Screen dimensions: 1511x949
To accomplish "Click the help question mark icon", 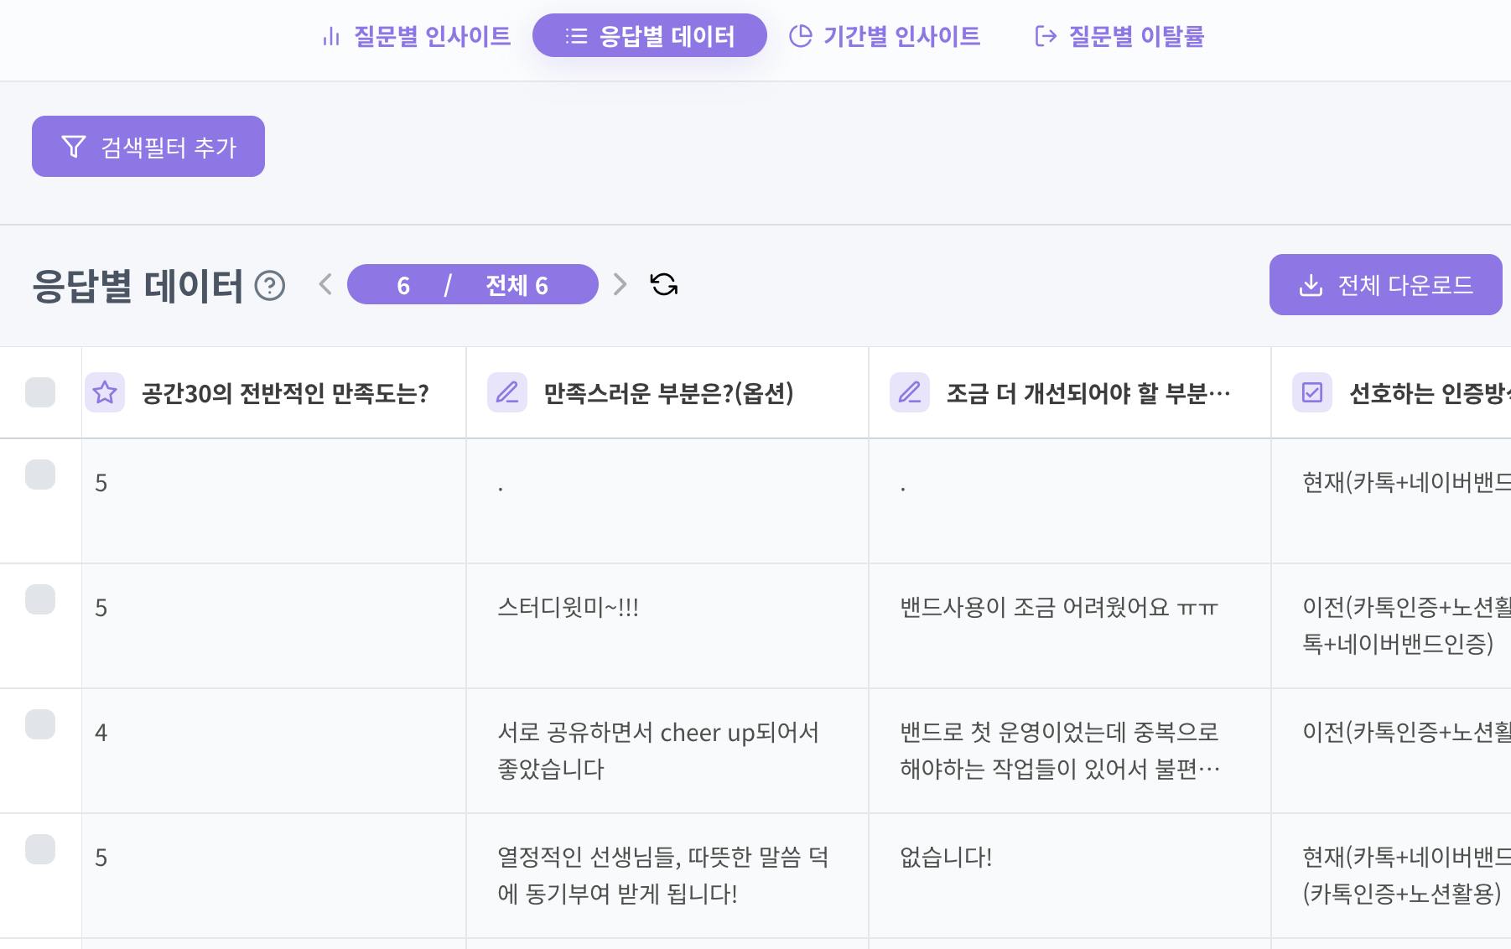I will (x=270, y=286).
